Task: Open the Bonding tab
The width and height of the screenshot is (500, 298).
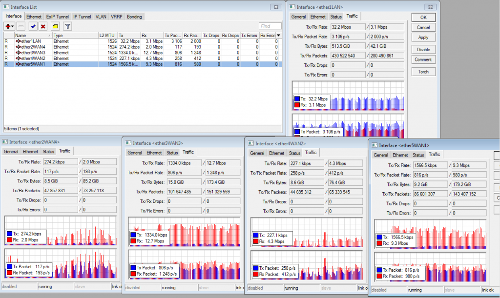Action: [134, 17]
